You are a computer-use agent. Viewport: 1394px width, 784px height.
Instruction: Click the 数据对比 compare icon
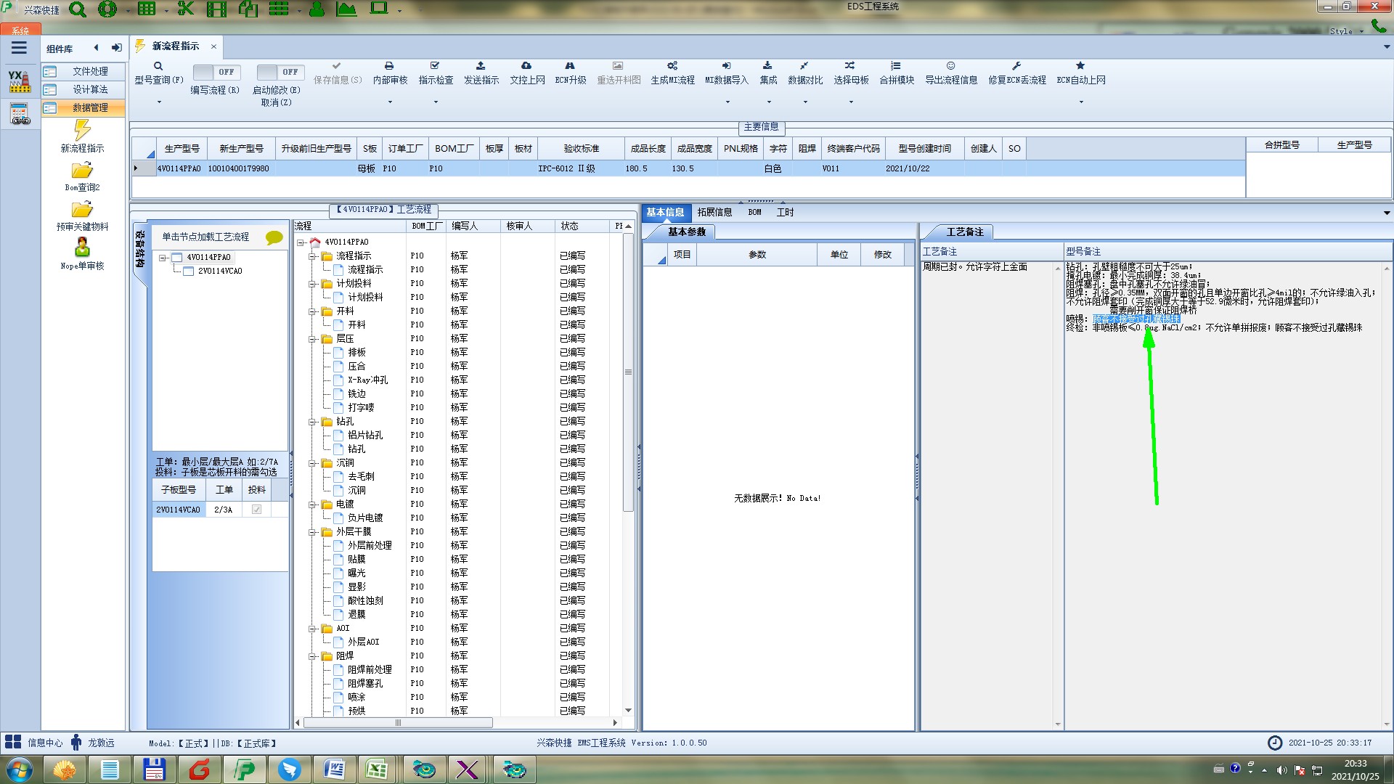[804, 66]
